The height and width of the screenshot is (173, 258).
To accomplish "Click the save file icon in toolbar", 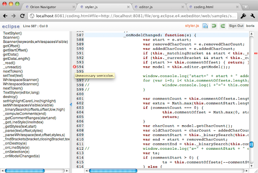I will point(205,26).
